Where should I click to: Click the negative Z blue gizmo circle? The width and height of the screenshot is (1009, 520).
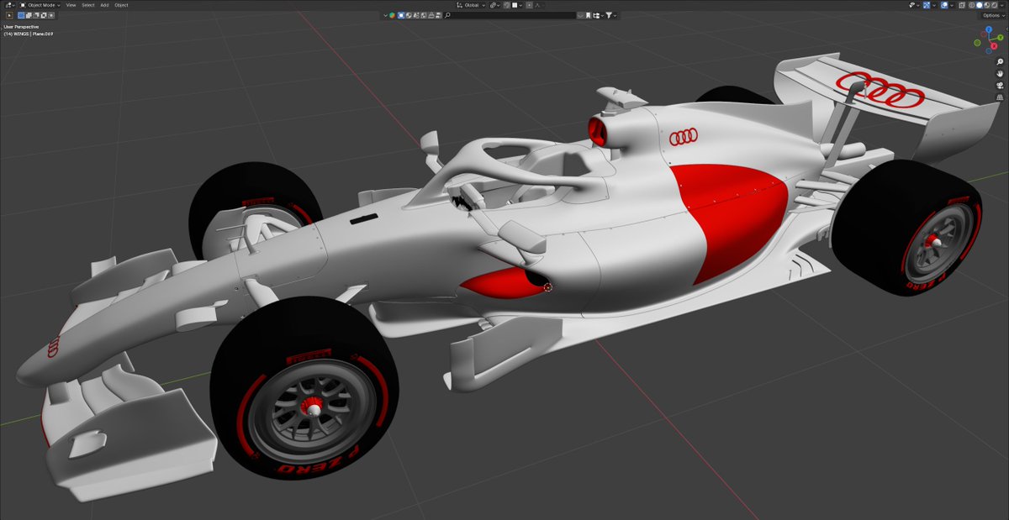click(x=989, y=51)
